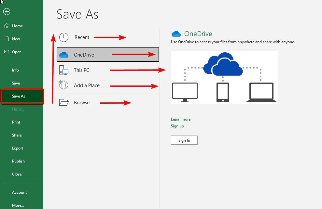Choose Close in the sidebar
The image size is (322, 209).
21,174
